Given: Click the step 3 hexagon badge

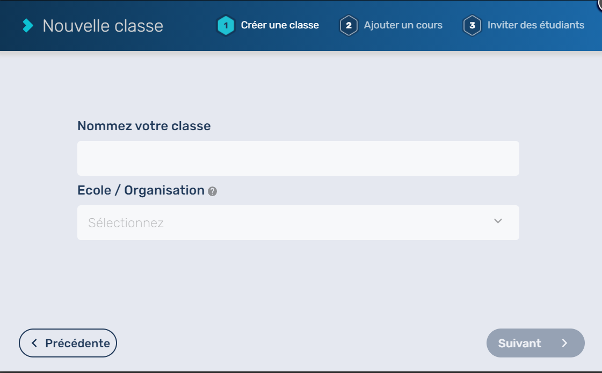Looking at the screenshot, I should 472,25.
